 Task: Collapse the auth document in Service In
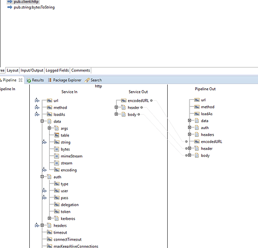42,177
